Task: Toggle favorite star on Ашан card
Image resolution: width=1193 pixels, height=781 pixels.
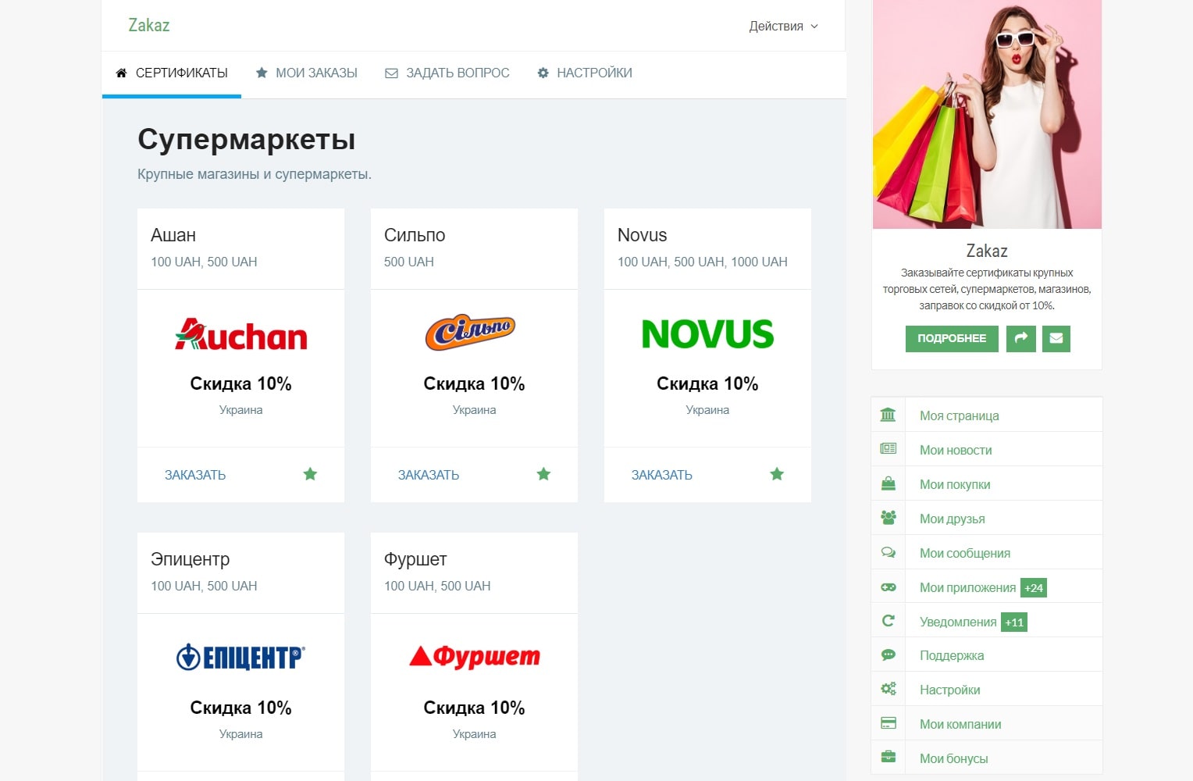Action: point(310,474)
